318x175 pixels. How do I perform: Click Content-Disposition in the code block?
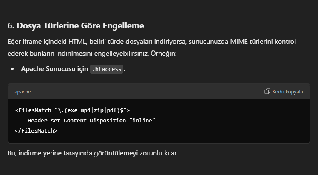pyautogui.click(x=95, y=121)
